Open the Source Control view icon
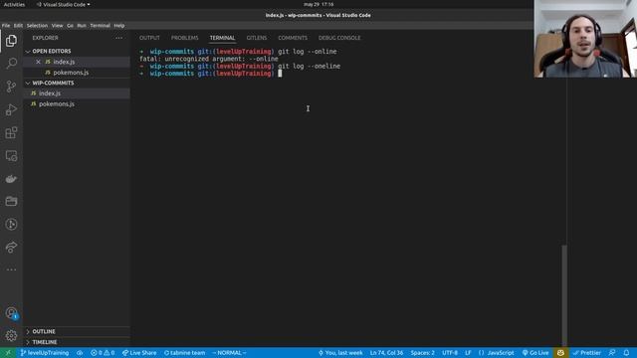Viewport: 637px width, 358px height. [x=11, y=87]
